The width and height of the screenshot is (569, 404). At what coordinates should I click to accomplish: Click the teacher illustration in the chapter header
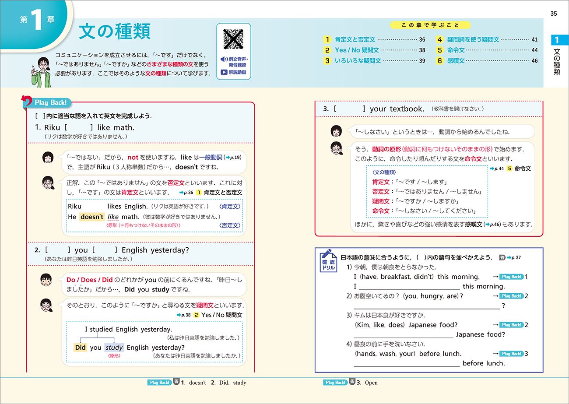(41, 71)
